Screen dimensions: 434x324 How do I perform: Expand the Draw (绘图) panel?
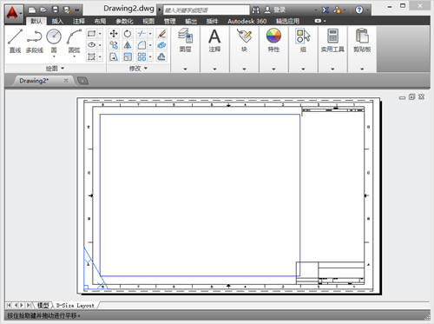coord(55,69)
